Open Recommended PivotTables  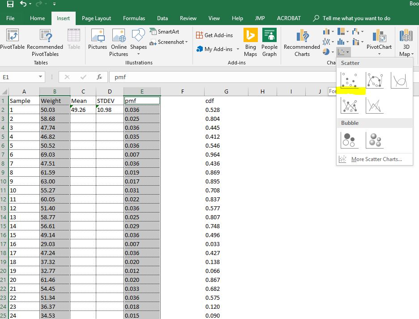pos(45,43)
